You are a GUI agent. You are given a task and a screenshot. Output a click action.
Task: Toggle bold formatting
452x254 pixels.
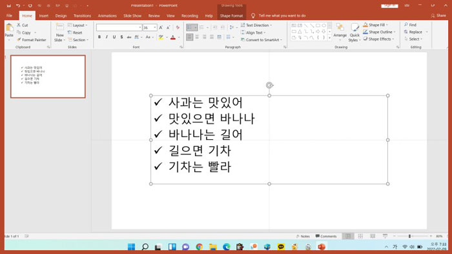pos(99,37)
